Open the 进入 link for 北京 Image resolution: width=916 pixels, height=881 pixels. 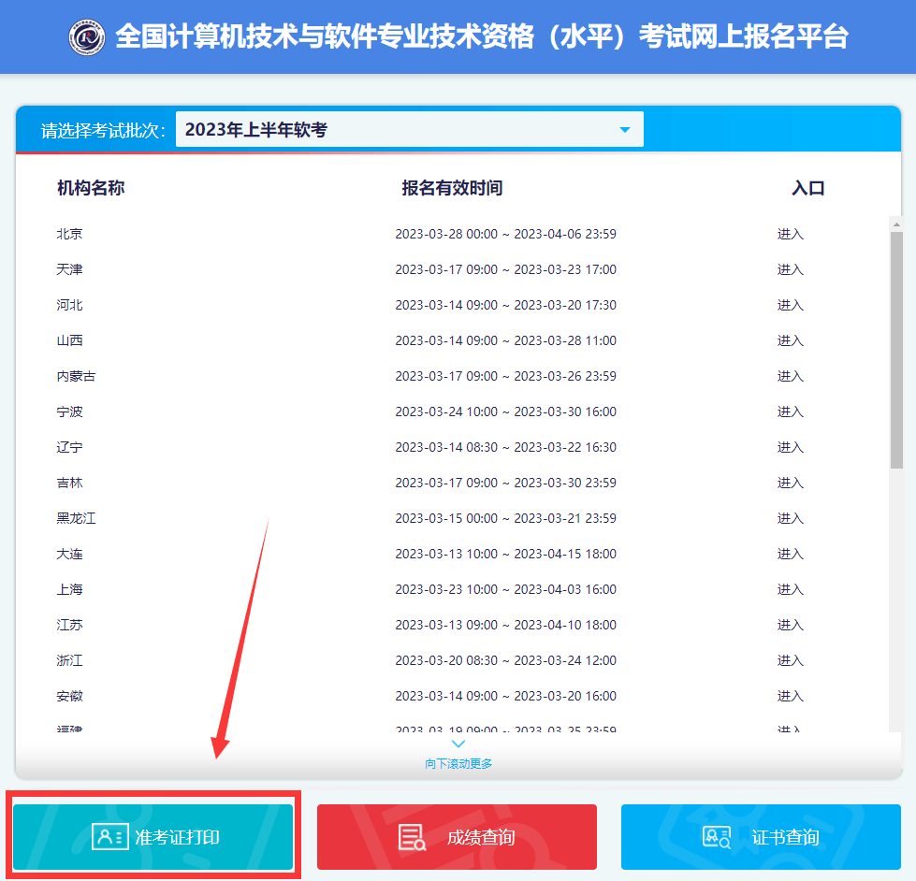(791, 234)
